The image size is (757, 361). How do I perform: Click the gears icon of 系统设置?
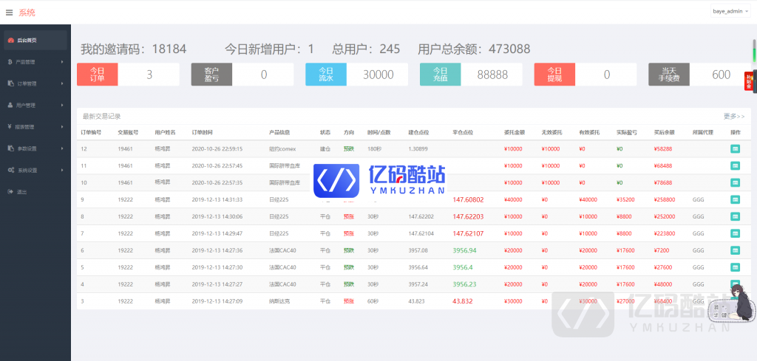(x=10, y=170)
